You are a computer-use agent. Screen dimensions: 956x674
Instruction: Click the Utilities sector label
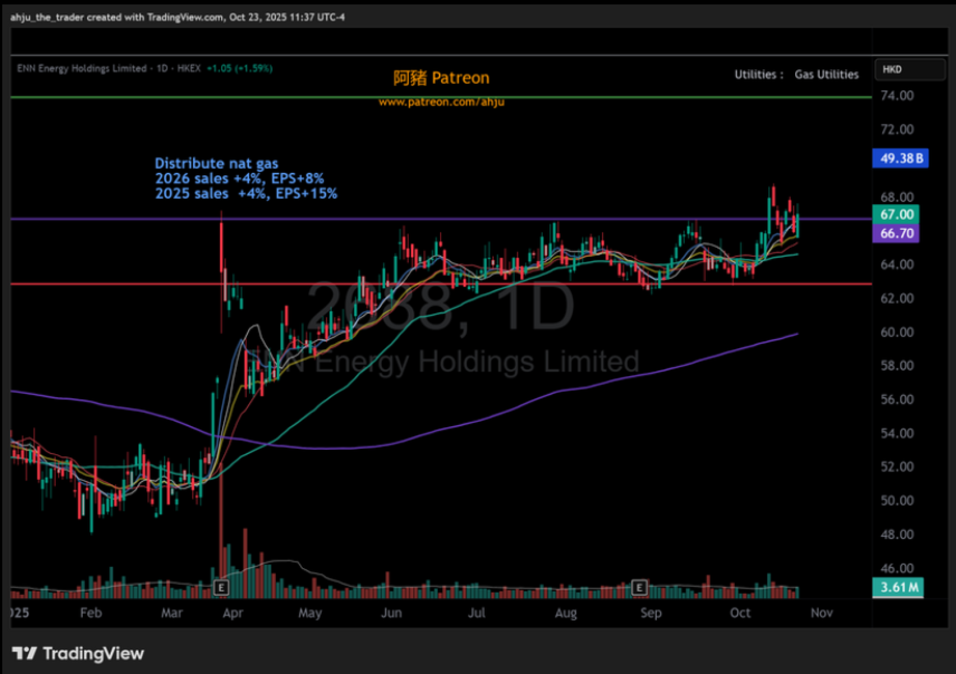[755, 75]
